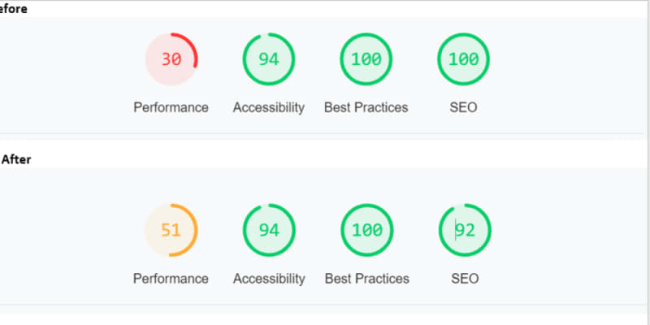Viewport: 650px width, 325px height.
Task: Select the After Performance gauge showing 51
Action: click(171, 230)
